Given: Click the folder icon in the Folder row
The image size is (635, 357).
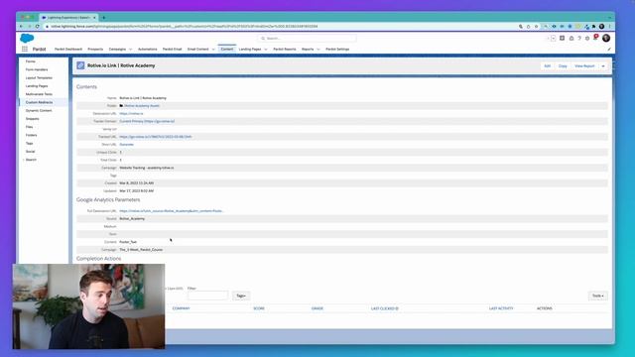Looking at the screenshot, I should (x=121, y=106).
